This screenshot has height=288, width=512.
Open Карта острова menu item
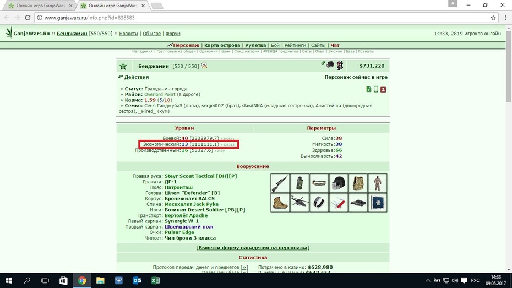click(x=222, y=45)
